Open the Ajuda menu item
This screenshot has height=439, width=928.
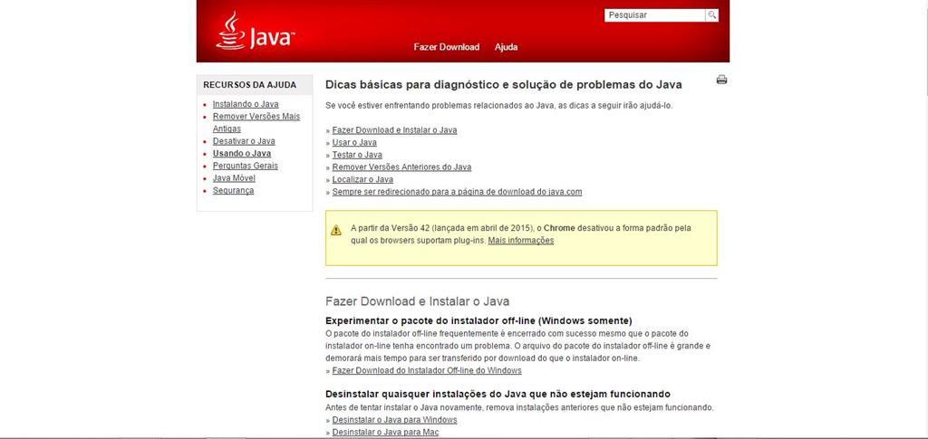tap(506, 47)
